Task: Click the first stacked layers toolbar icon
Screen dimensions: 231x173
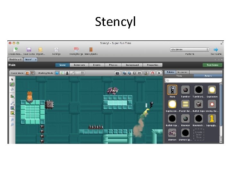Action: pos(124,73)
